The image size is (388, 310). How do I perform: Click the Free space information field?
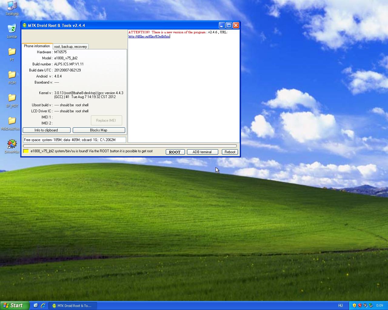click(75, 140)
